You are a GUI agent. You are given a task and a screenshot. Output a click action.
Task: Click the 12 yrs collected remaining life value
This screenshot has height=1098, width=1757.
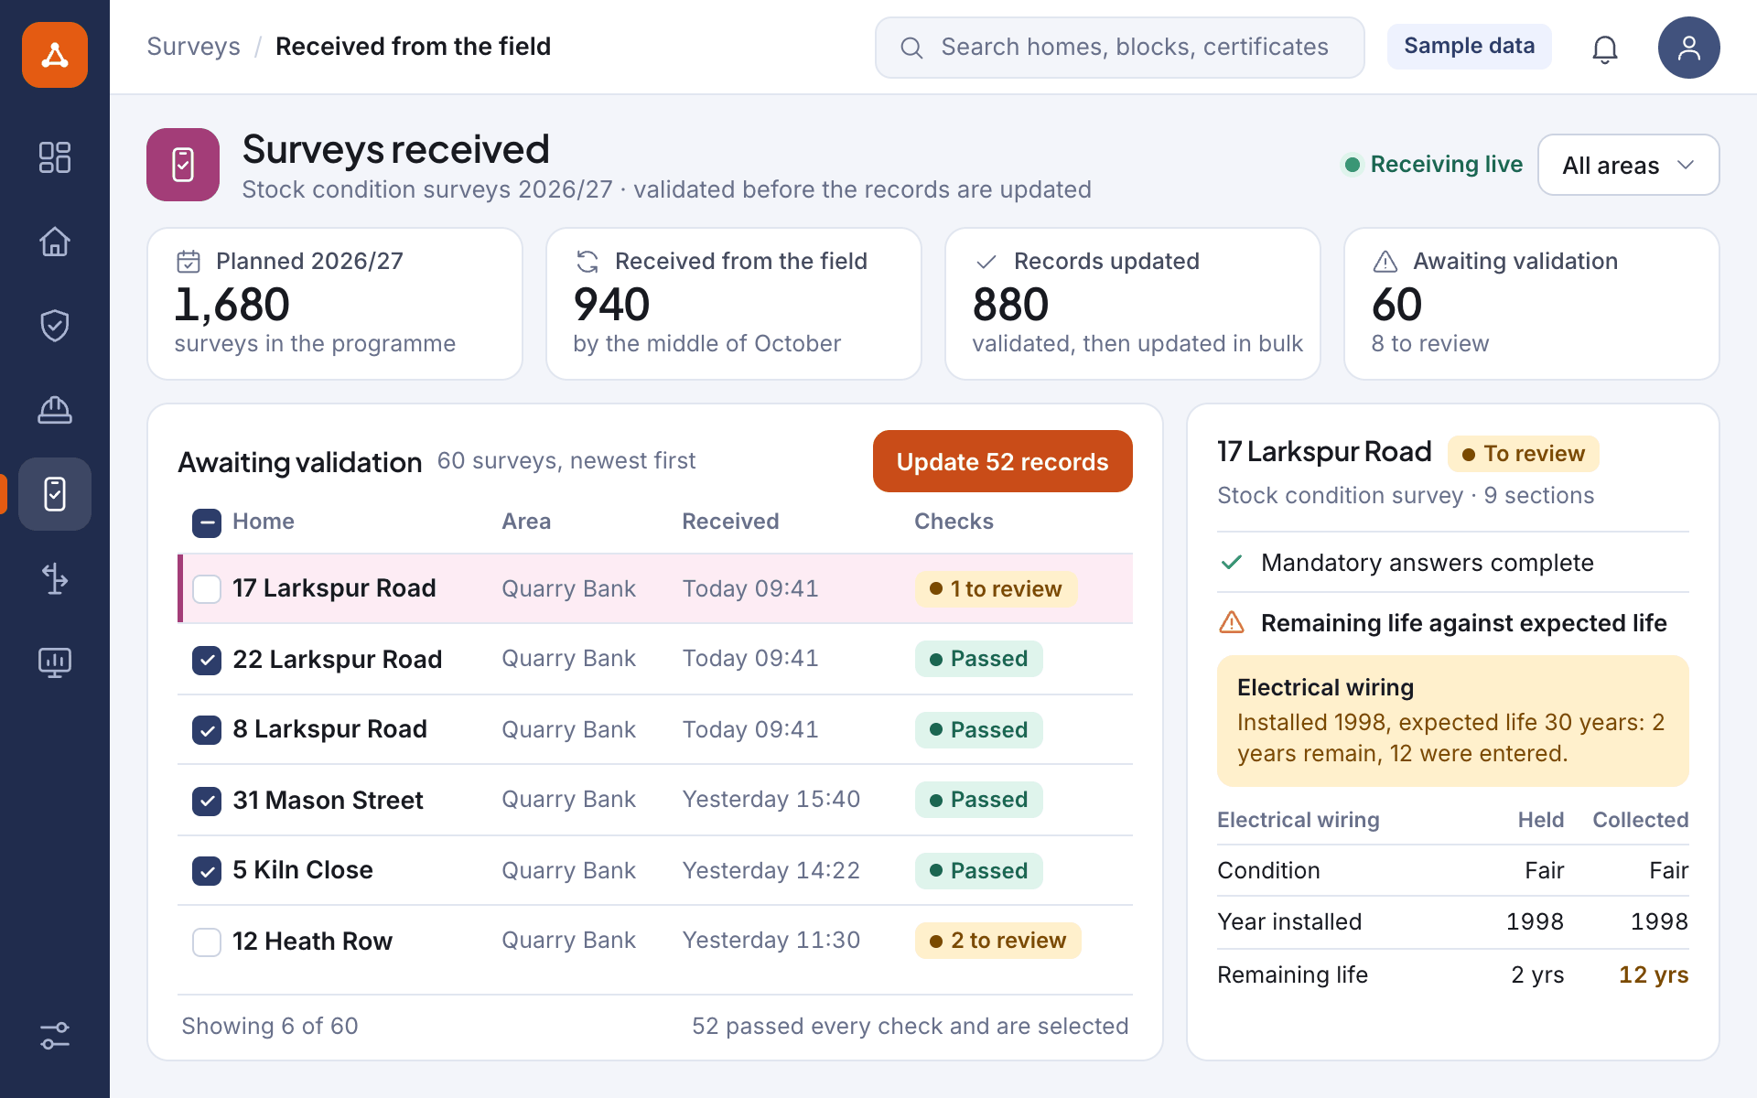tap(1654, 975)
